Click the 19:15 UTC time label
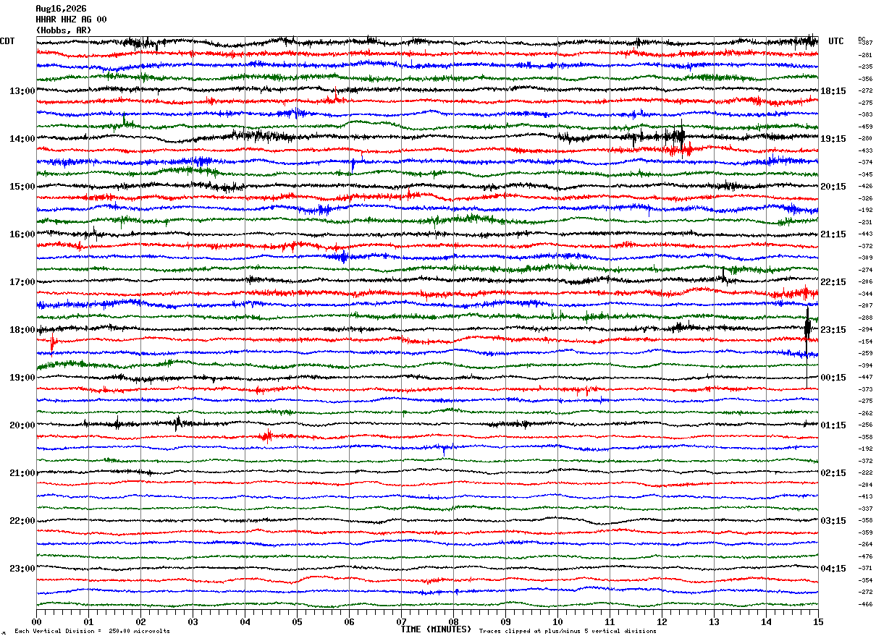The width and height of the screenshot is (876, 641). [833, 139]
